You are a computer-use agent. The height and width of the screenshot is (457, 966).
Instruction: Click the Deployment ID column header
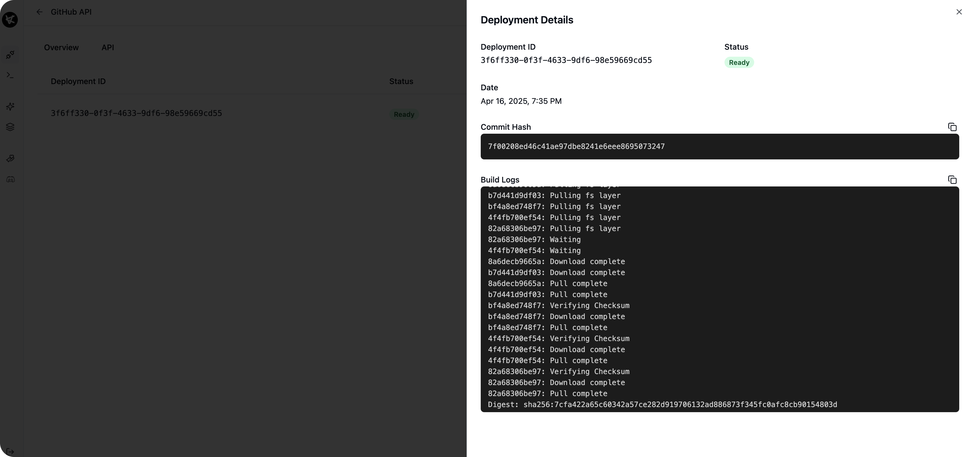pos(78,81)
